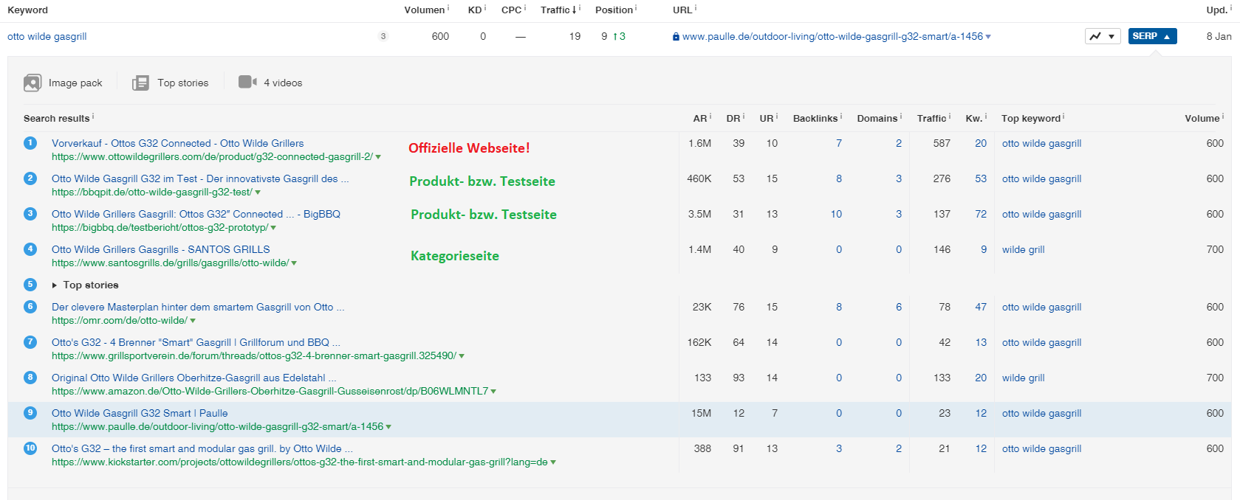This screenshot has height=500, width=1240.
Task: Click the Top keyword column header
Action: tap(1031, 118)
